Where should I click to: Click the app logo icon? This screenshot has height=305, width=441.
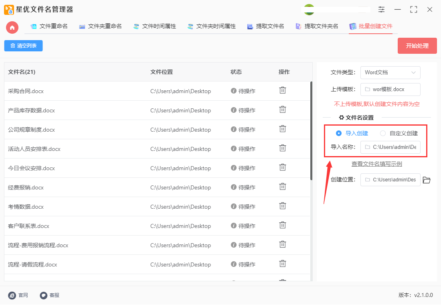(x=9, y=10)
